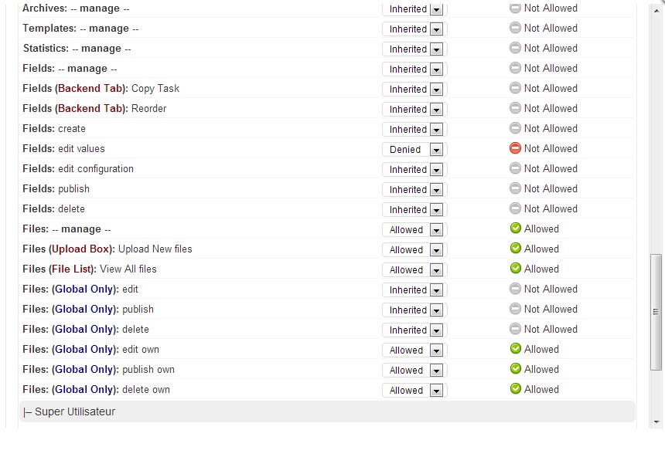The height and width of the screenshot is (474, 665).
Task: Click green allowed icon for Files manage
Action: (x=515, y=229)
